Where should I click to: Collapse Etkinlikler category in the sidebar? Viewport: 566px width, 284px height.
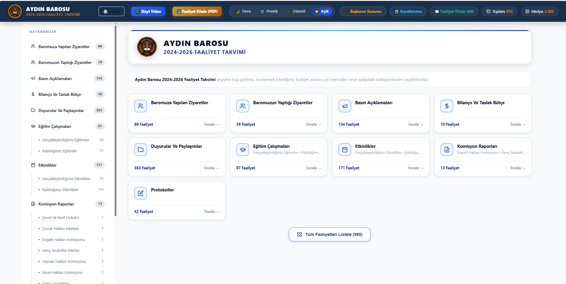click(x=67, y=165)
